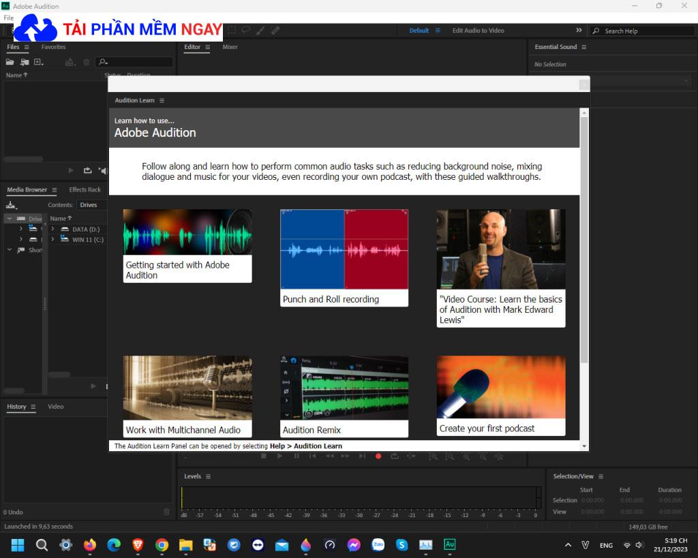The image size is (698, 558).
Task: Open the workspace overflow double-chevron menu
Action: pos(579,30)
